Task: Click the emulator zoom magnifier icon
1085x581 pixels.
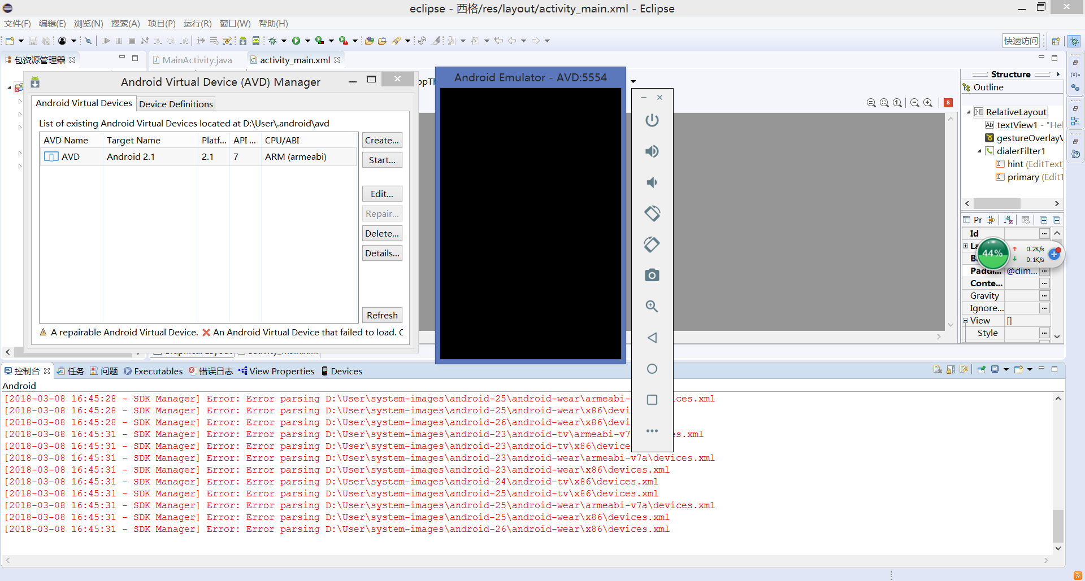Action: click(652, 306)
